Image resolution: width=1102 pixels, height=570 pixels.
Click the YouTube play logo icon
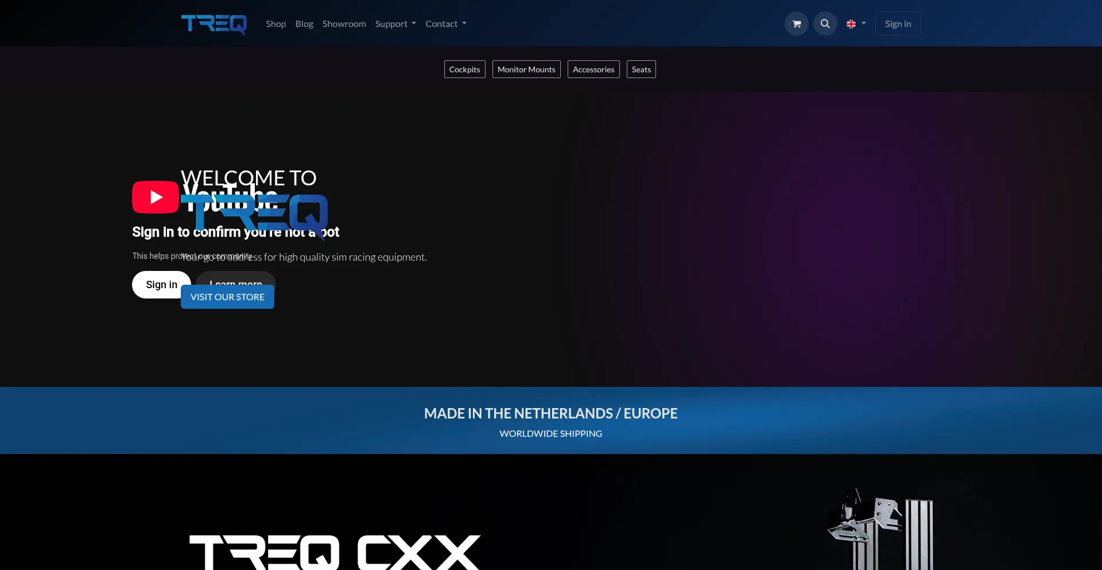pyautogui.click(x=156, y=197)
